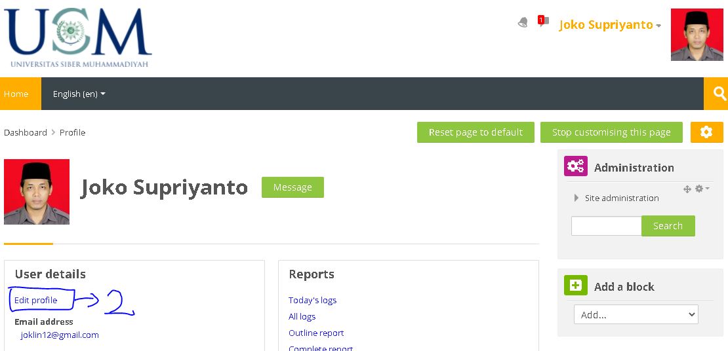Open the messages icon with unread badge
Viewport: 728px width, 351px height.
point(543,22)
